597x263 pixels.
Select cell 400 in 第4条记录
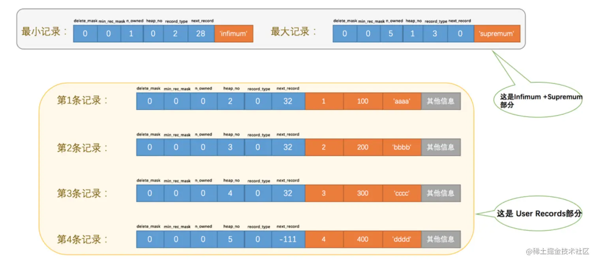[x=362, y=239]
